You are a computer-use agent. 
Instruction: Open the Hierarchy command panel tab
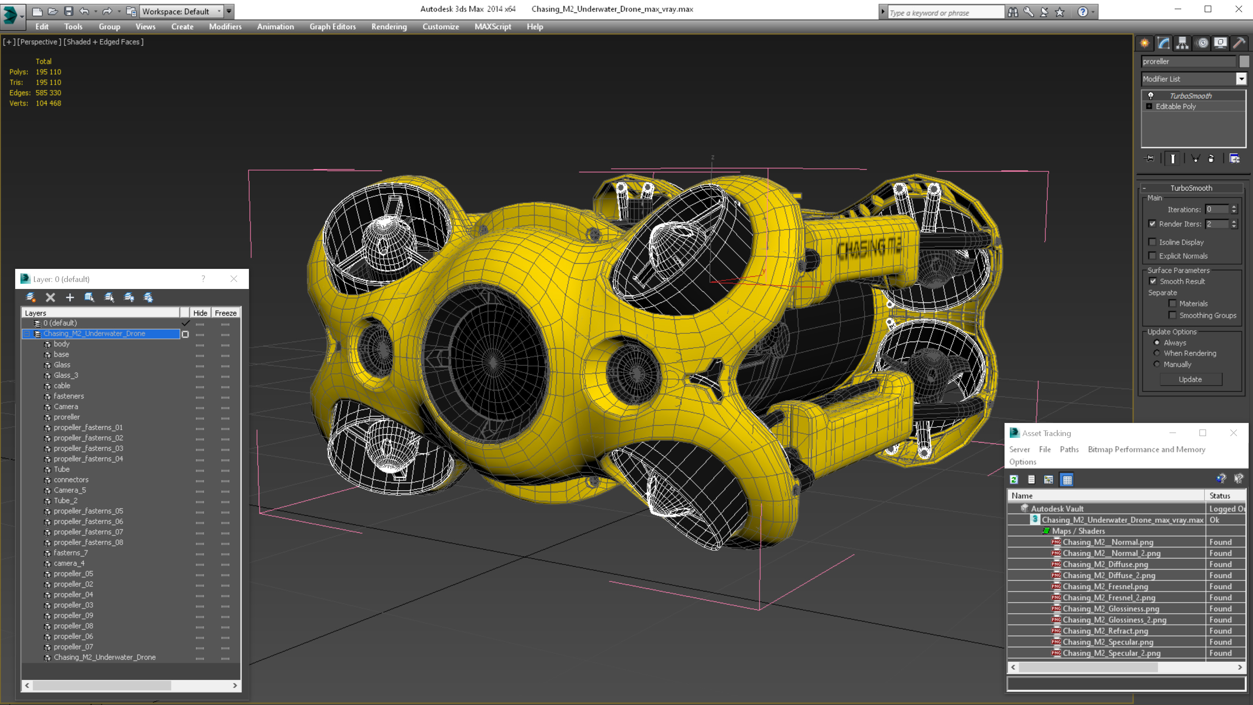(1183, 44)
